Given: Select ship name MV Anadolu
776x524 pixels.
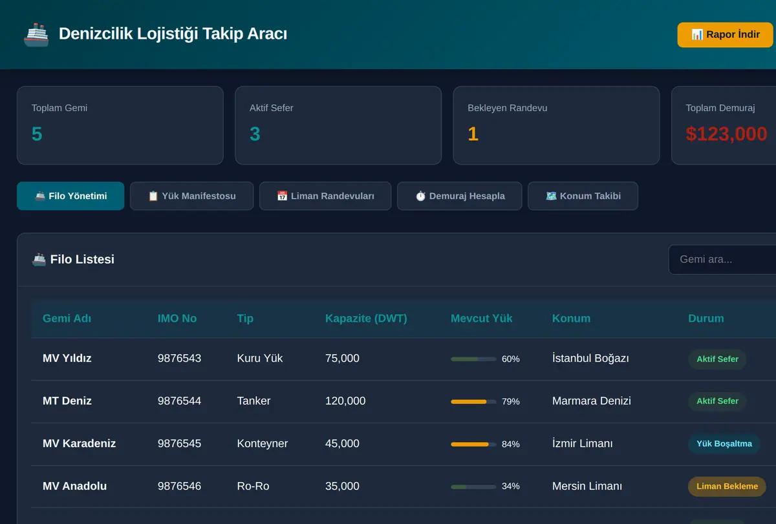Looking at the screenshot, I should pyautogui.click(x=74, y=487).
